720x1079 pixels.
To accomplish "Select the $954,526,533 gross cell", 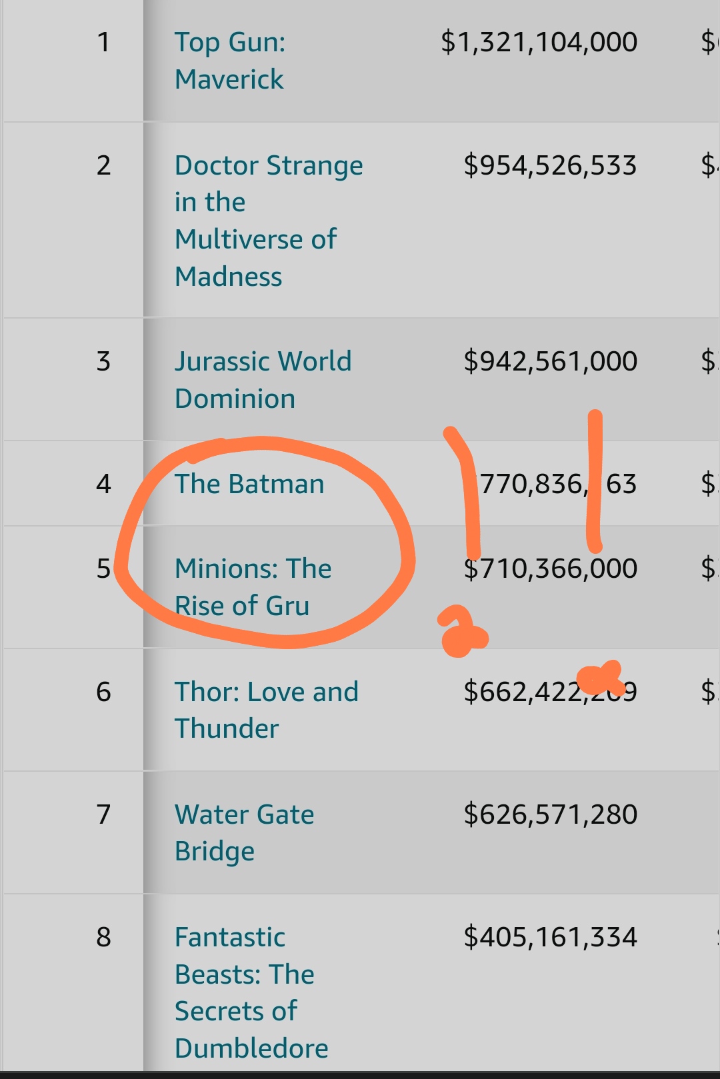I will pyautogui.click(x=550, y=165).
